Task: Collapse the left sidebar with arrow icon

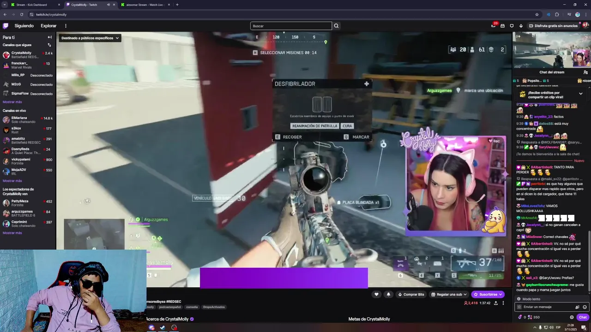Action: pos(49,37)
